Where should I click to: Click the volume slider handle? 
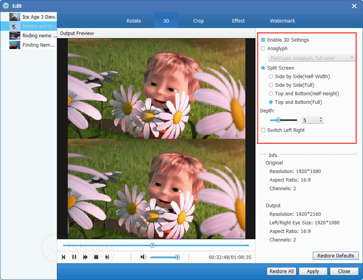[x=177, y=257]
